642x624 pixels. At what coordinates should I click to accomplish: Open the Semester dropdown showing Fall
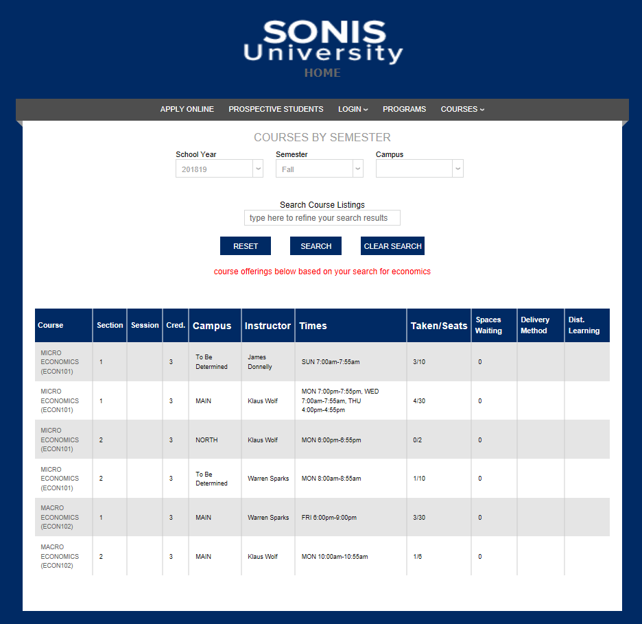[x=320, y=169]
